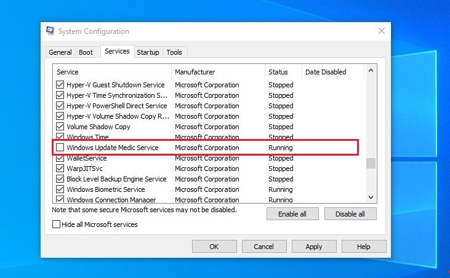
Task: Uncheck Windows Biometric Service checkbox
Action: pos(60,189)
